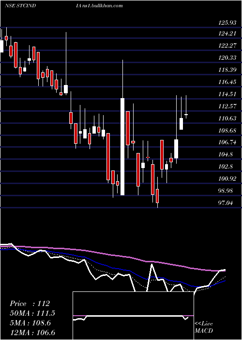This screenshot has width=242, height=340.
Task: Click inside the MACD indicator box
Action: tap(133, 316)
